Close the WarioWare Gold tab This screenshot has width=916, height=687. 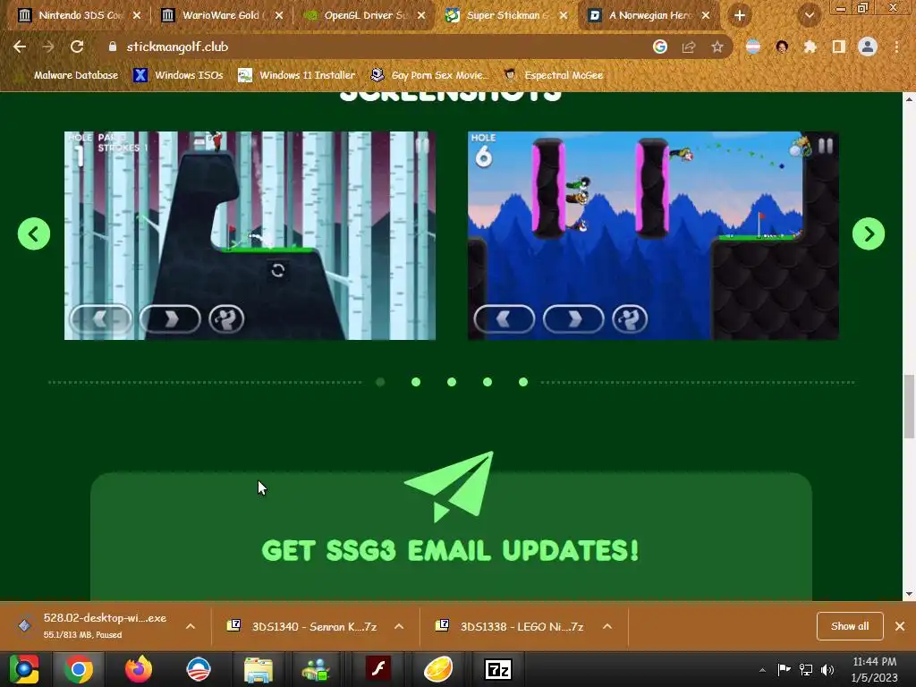pyautogui.click(x=279, y=16)
